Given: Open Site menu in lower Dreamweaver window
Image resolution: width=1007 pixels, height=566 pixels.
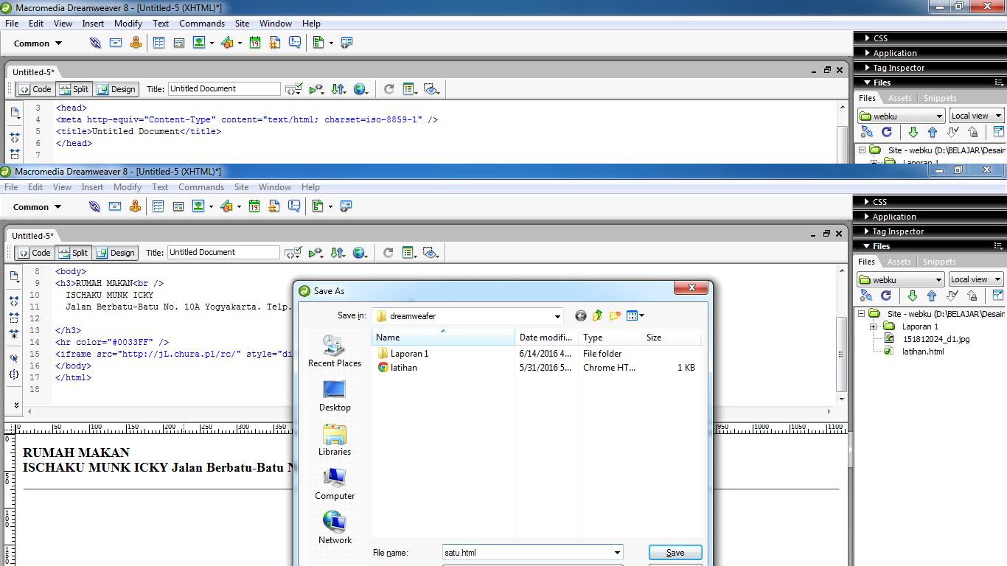Looking at the screenshot, I should coord(241,187).
